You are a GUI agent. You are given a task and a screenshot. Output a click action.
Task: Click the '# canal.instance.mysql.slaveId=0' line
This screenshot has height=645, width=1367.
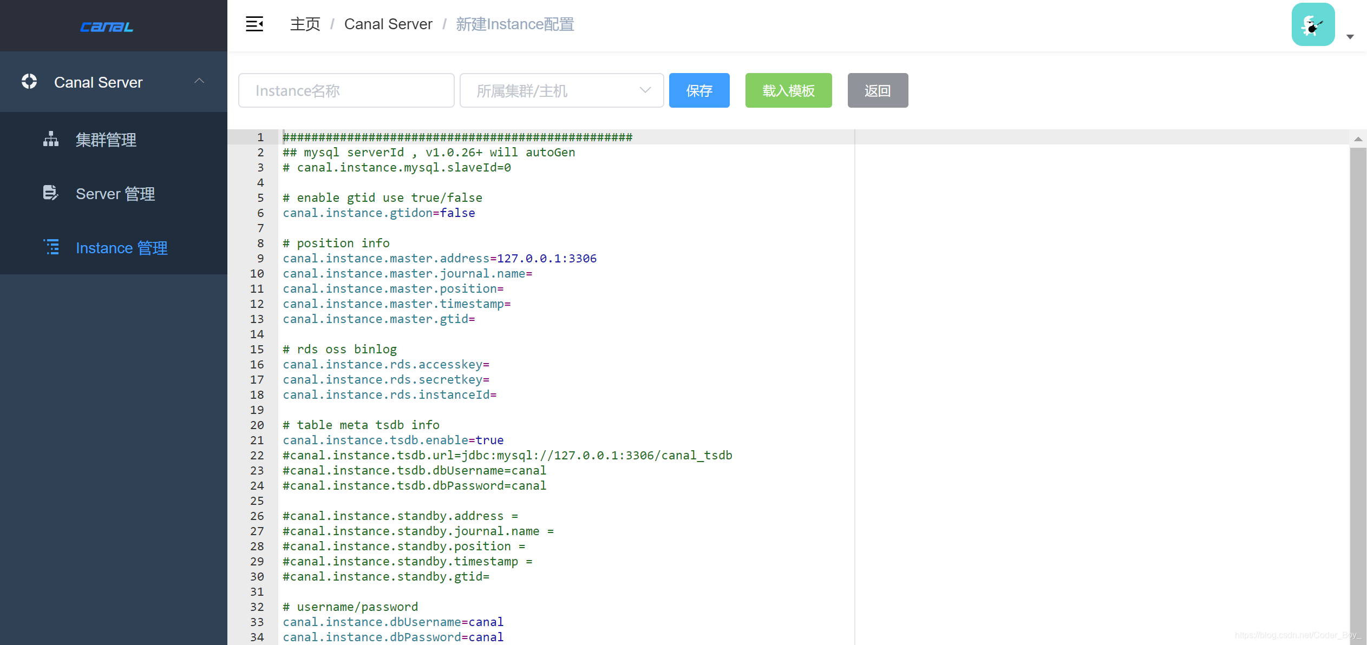(x=397, y=167)
